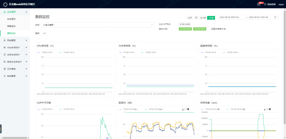Click the 网站管理 sidebar icon
Screen dimensions: 286x139
click(x=5, y=40)
